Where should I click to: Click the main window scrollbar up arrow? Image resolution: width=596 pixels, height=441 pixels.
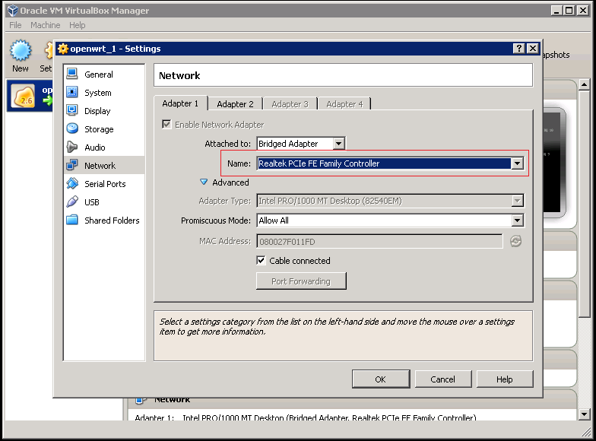point(584,84)
